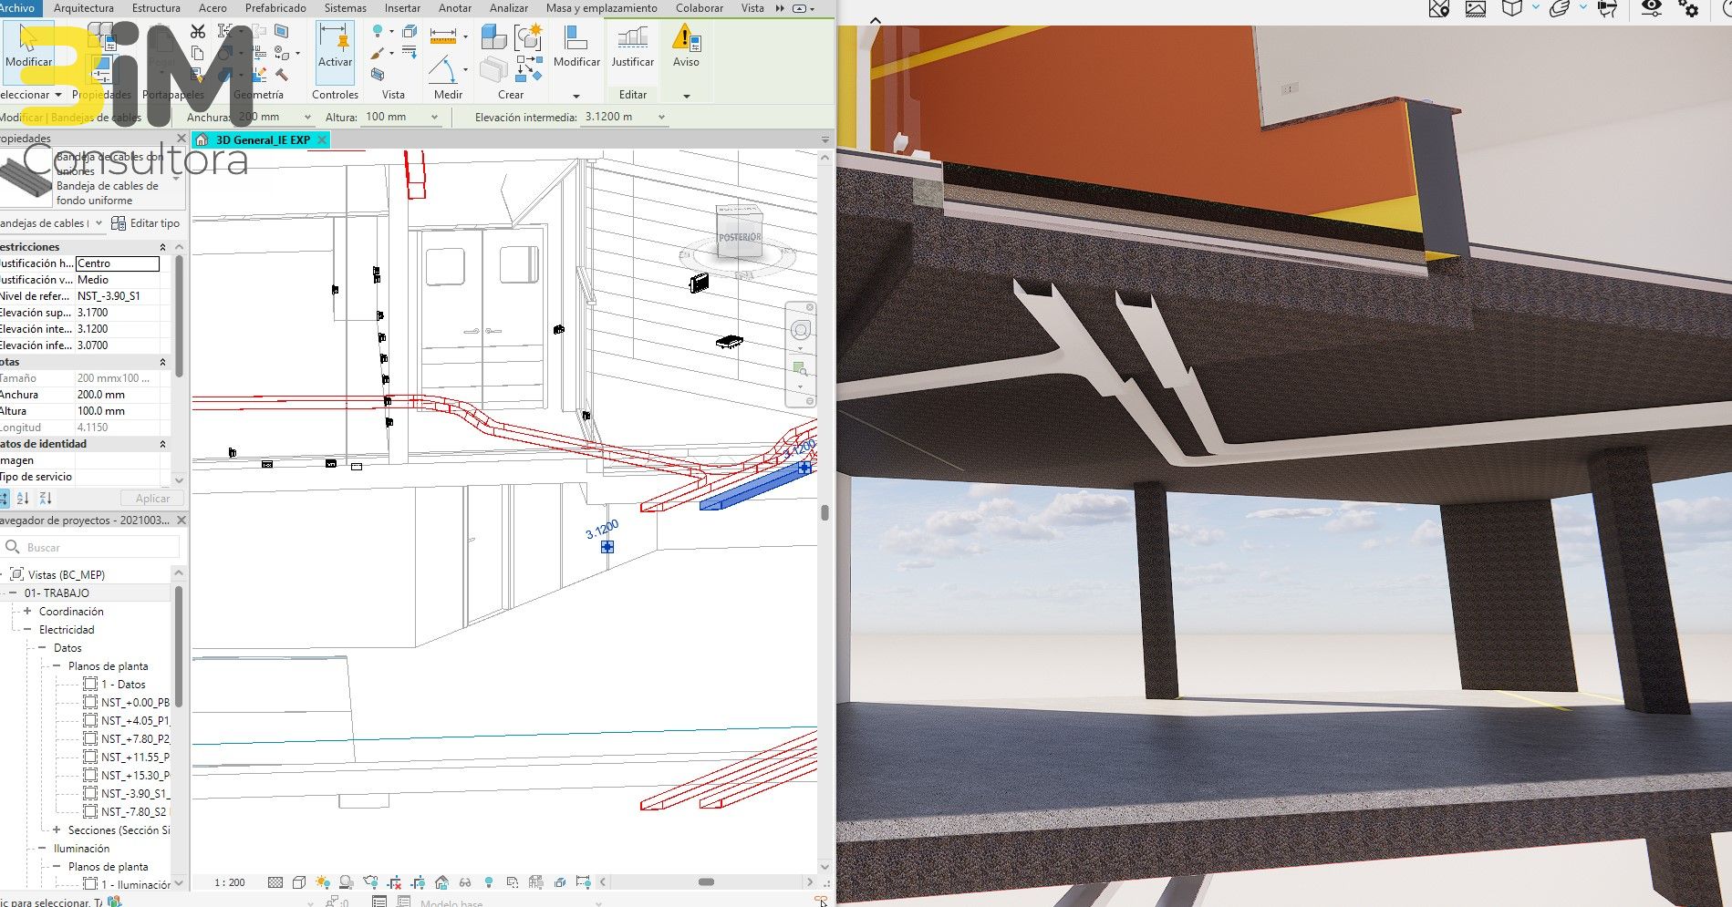Toggle shadows icon in view control bar

[x=347, y=882]
